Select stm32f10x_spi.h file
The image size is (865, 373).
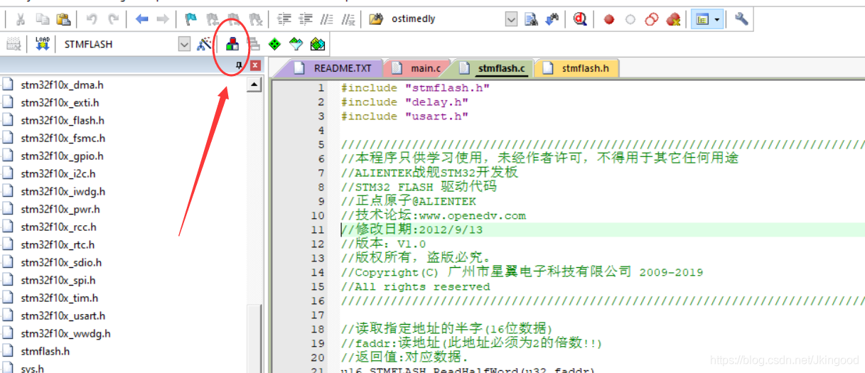[x=58, y=280]
